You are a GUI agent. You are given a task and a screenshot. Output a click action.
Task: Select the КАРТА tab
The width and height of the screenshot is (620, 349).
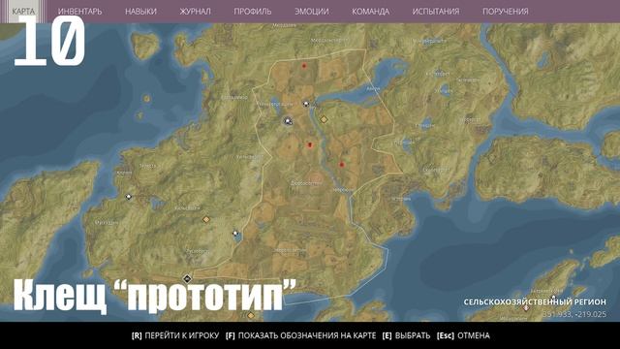23,12
